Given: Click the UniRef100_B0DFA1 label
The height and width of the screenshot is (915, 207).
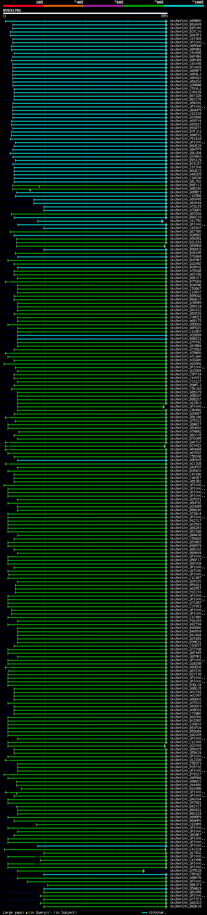Looking at the screenshot, I should click(x=185, y=267).
